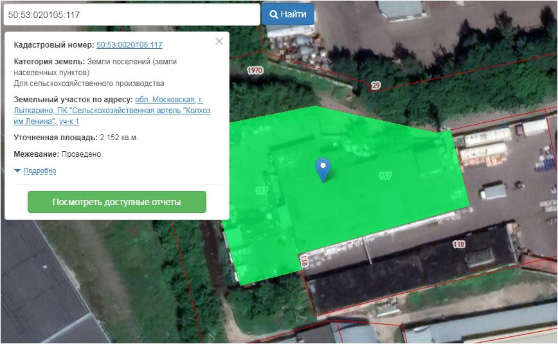
Task: Click the Уточненная площадь 2 152 кв.м. text
Action: point(76,138)
